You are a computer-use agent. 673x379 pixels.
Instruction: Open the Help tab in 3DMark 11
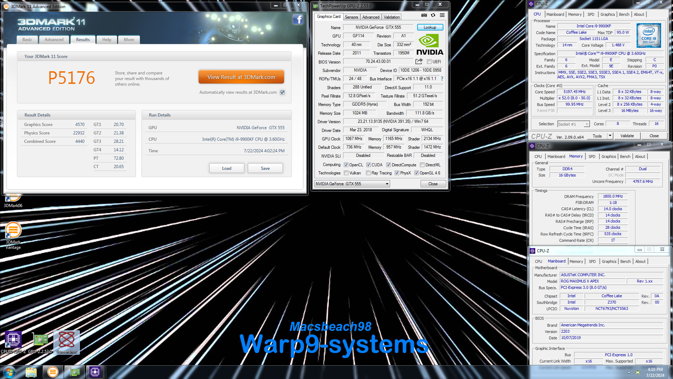point(107,40)
